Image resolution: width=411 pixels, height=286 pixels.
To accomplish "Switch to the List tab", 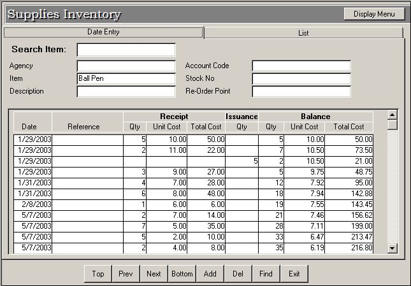I will (303, 32).
